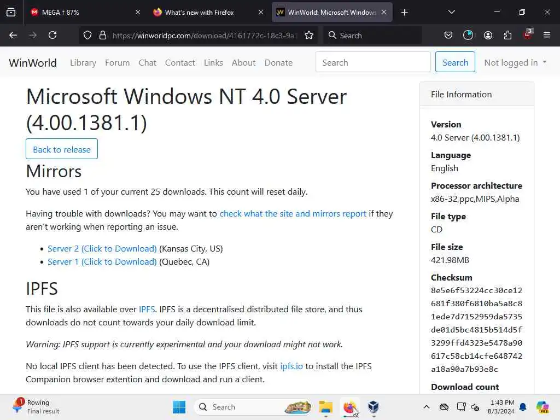Open the Firefox hamburger application menu
Viewport: 560px width, 420px height.
[x=547, y=36]
